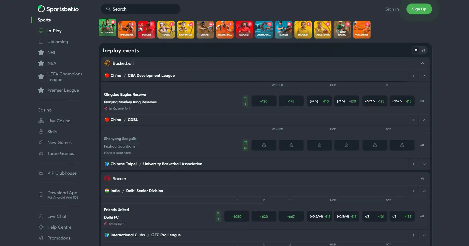Select Delhi FC win odds -667
The height and width of the screenshot is (246, 469).
point(291,216)
